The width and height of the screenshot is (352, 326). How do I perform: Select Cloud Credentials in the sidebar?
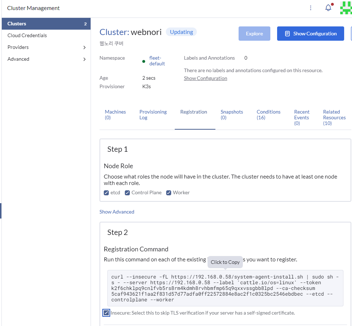pos(27,35)
